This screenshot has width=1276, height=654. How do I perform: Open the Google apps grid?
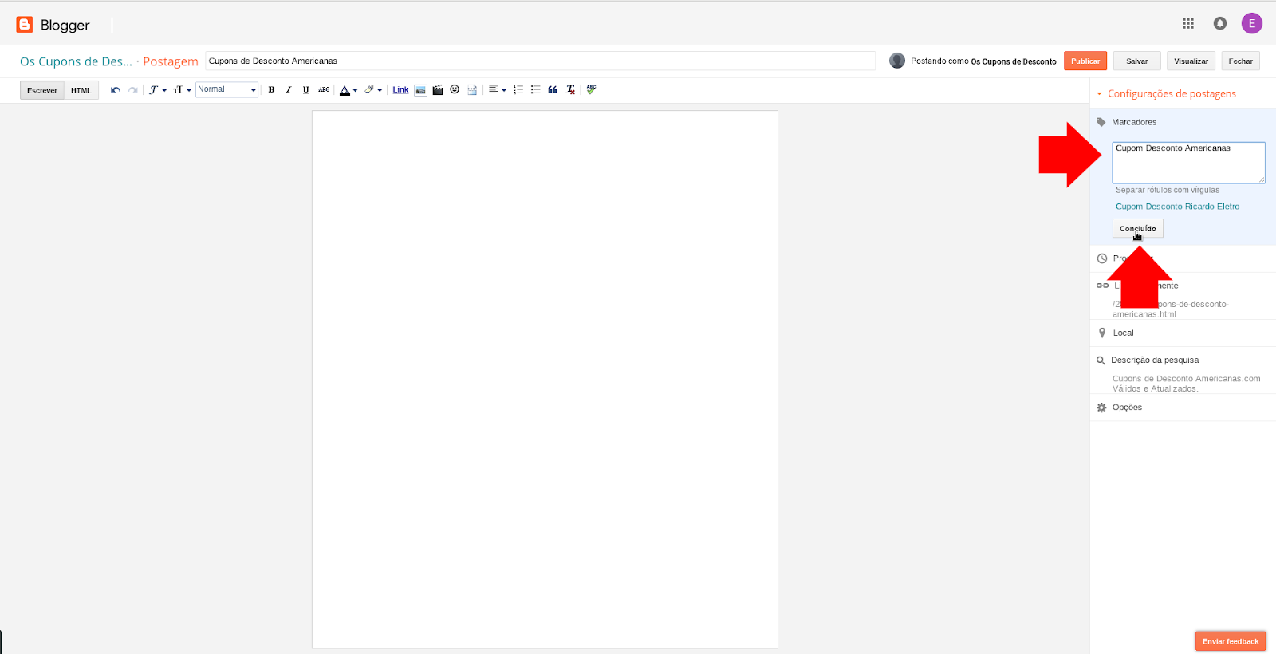click(1188, 23)
